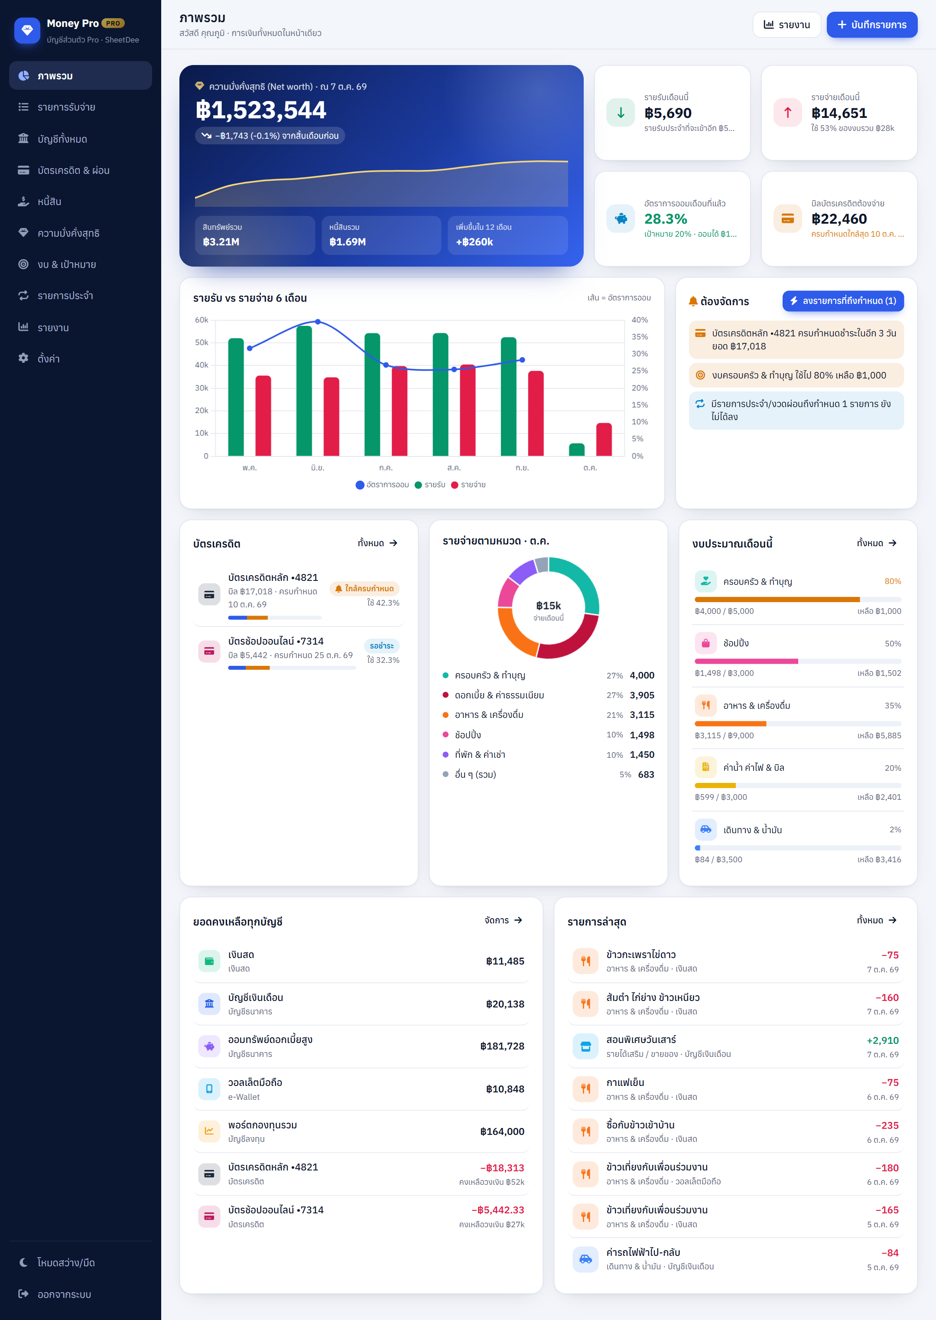Click ดอกเบี้ย & ค่าธรรมเนียม row in category list
936x1320 pixels.
pos(548,695)
